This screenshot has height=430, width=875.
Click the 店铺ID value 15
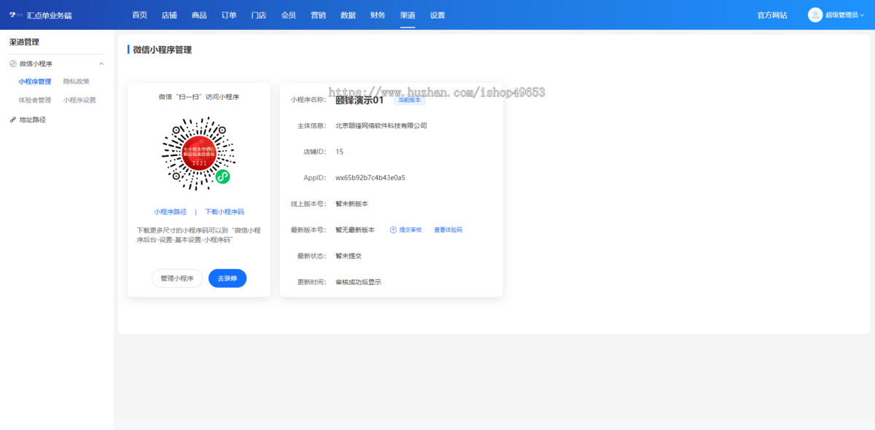point(340,152)
